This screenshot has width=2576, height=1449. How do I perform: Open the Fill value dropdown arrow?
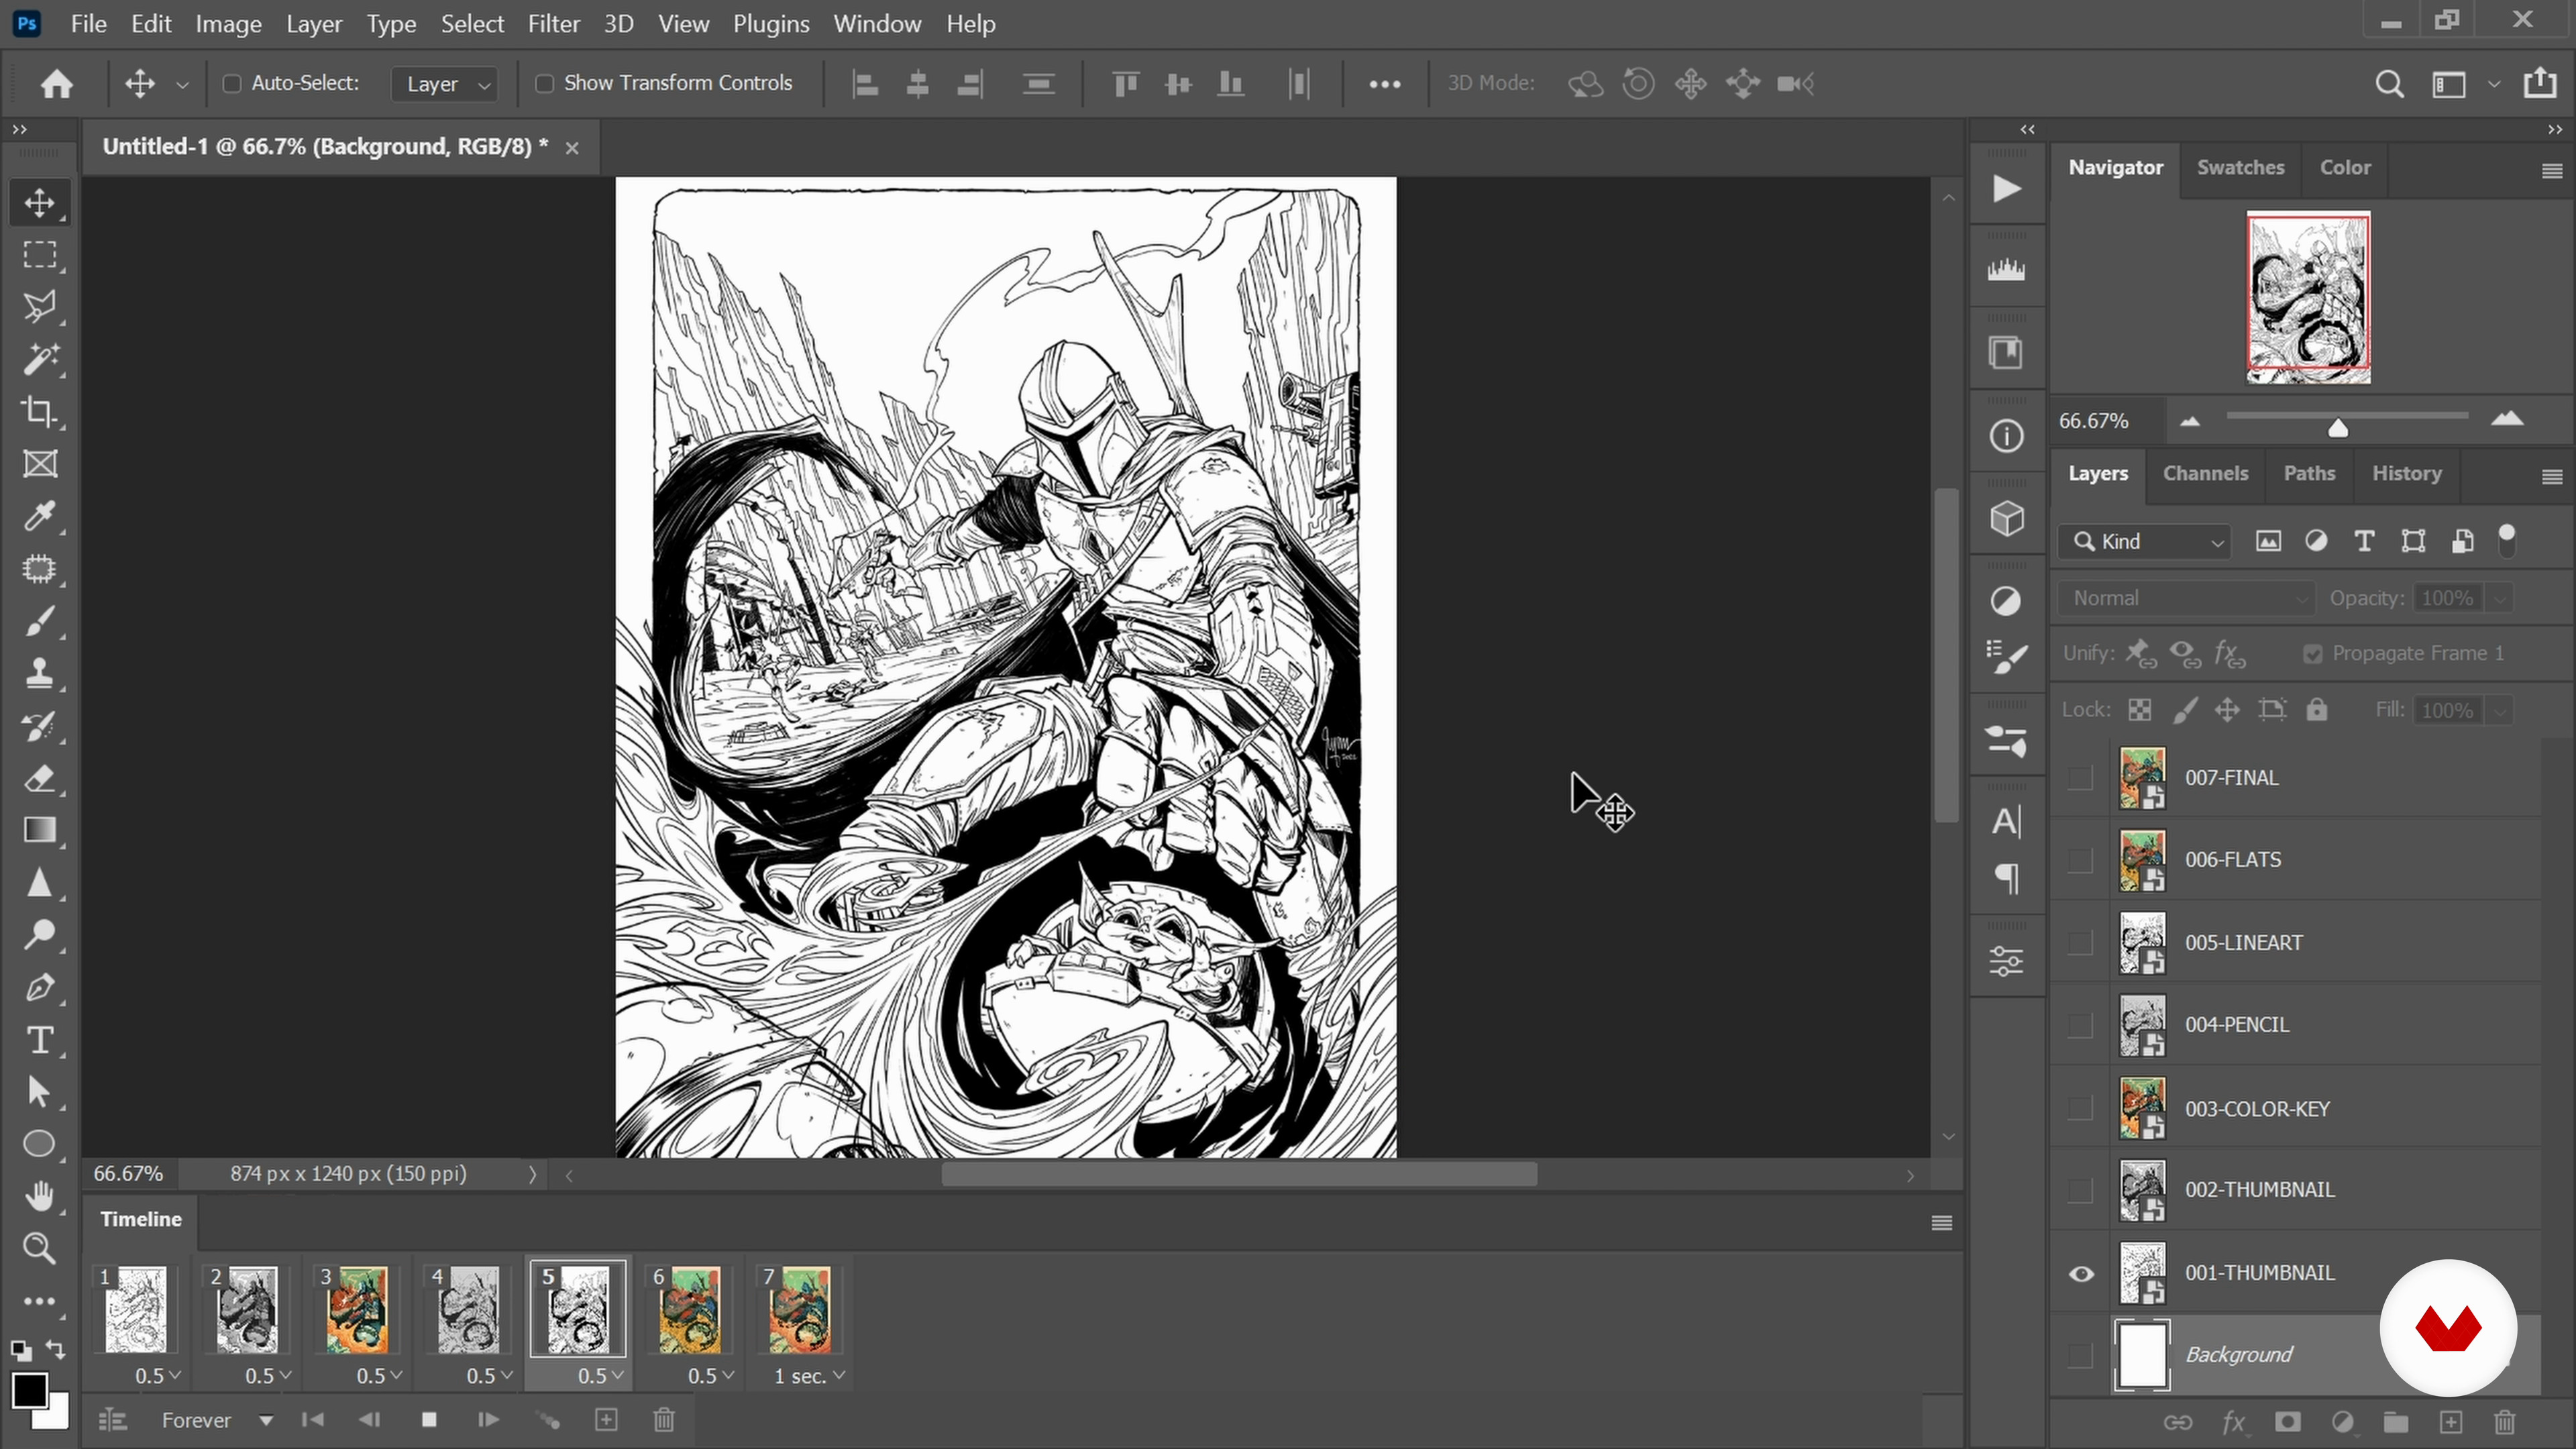click(2499, 711)
